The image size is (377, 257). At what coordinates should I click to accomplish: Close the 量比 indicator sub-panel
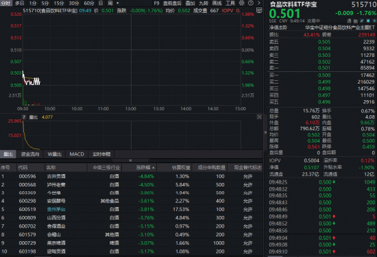[x=259, y=117]
